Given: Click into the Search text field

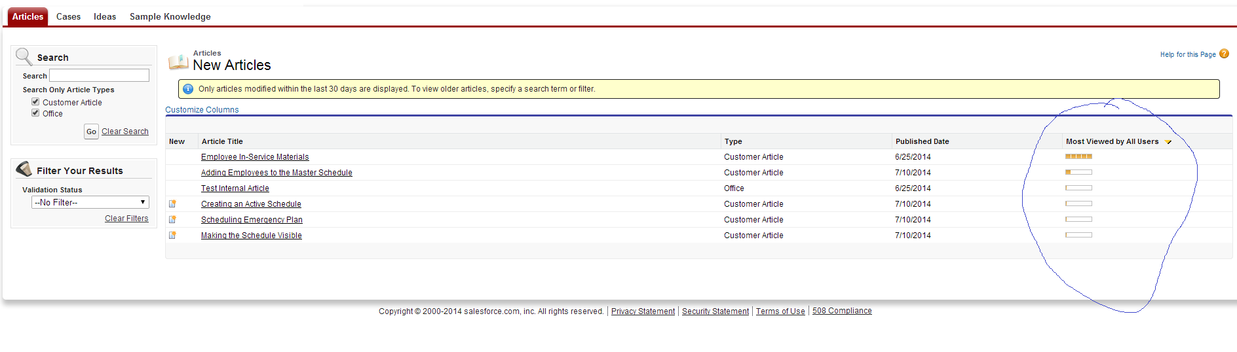Looking at the screenshot, I should [100, 76].
